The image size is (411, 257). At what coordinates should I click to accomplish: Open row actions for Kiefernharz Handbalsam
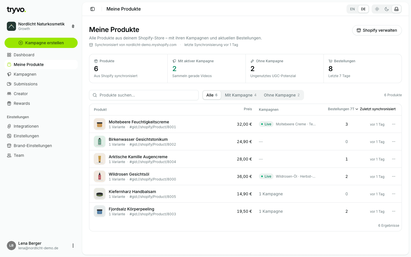click(394, 194)
